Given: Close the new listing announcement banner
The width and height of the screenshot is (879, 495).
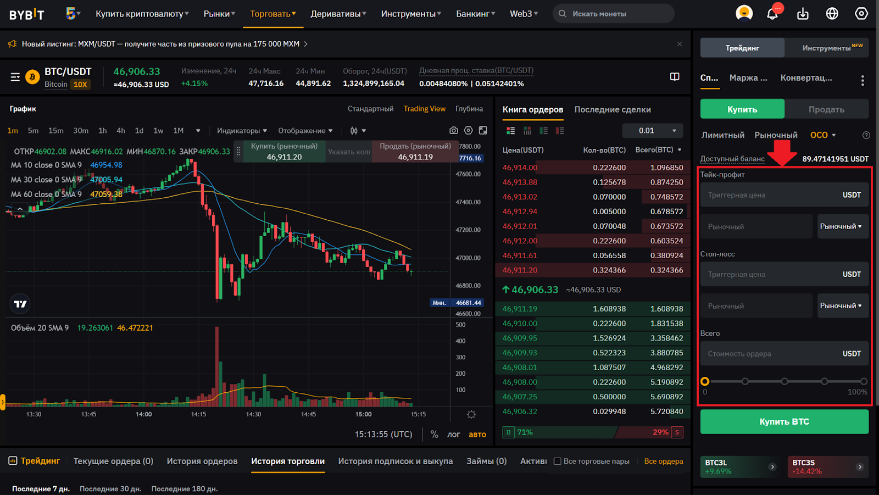Looking at the screenshot, I should point(680,44).
